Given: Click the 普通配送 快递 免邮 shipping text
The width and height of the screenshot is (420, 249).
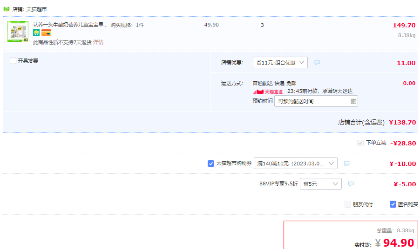Looking at the screenshot, I should (275, 83).
